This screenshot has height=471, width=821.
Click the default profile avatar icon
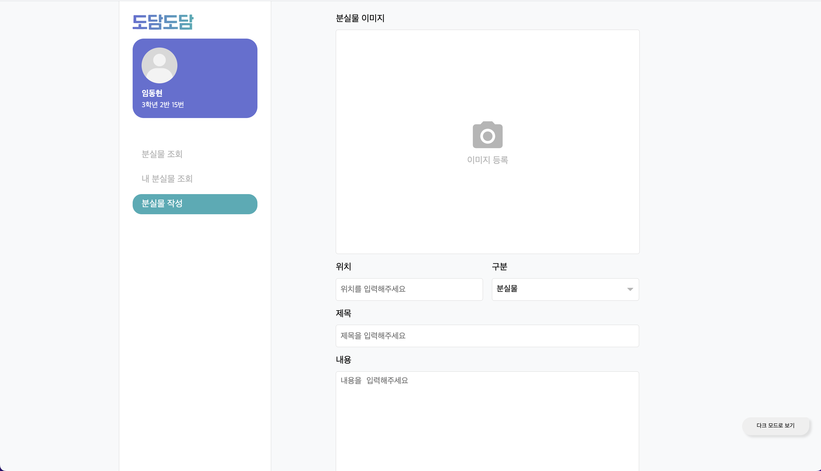159,65
